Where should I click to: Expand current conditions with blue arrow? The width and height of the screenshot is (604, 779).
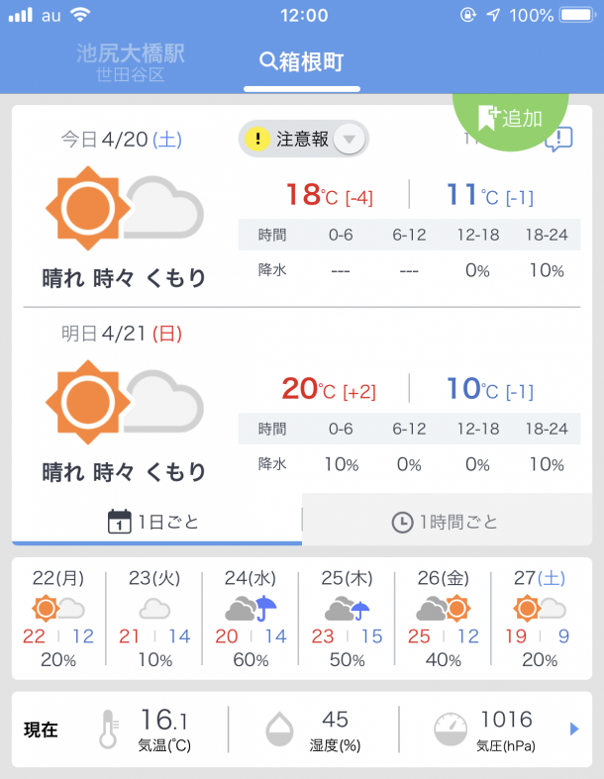(574, 729)
